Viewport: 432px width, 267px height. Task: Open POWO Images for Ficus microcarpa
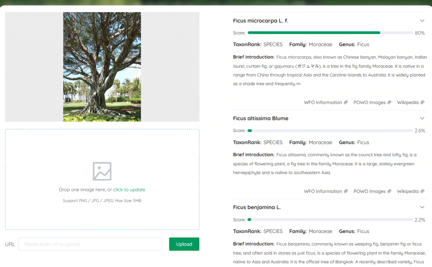tap(370, 103)
